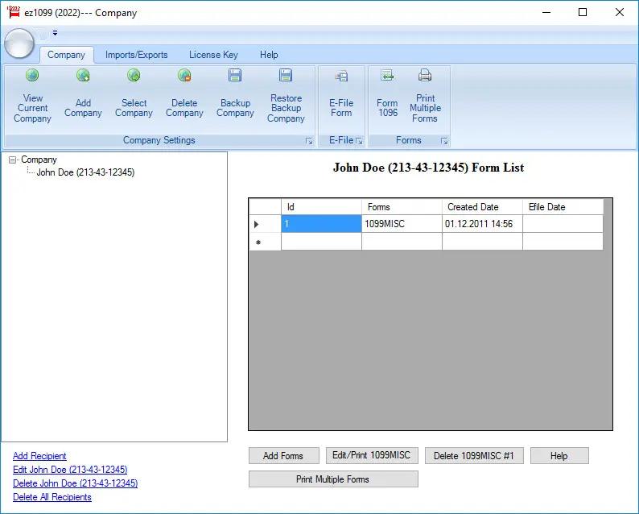The image size is (639, 514).
Task: Open the quick access toolbar dropdown
Action: point(55,34)
